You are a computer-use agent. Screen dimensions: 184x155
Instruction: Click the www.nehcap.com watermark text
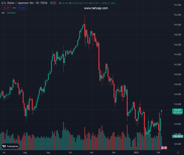coord(96,8)
